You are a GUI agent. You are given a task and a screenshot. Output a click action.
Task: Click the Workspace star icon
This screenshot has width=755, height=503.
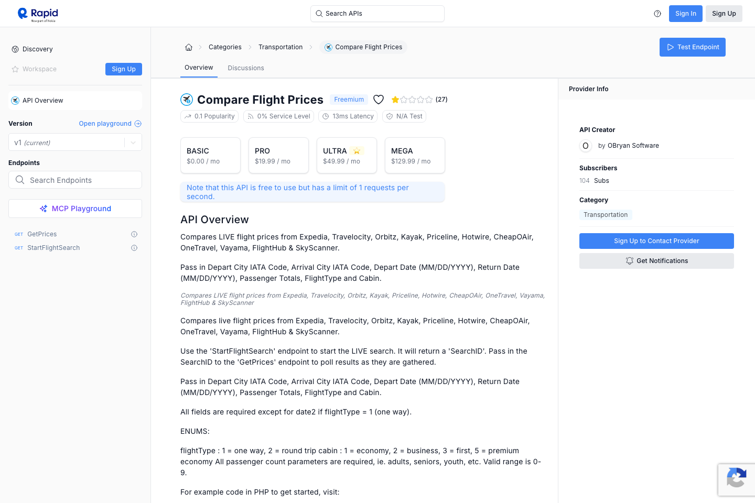click(15, 69)
